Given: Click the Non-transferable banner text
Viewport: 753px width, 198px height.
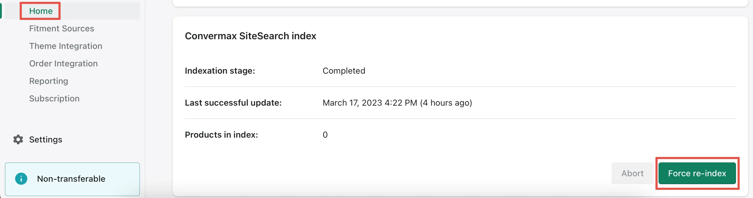Looking at the screenshot, I should [x=71, y=179].
